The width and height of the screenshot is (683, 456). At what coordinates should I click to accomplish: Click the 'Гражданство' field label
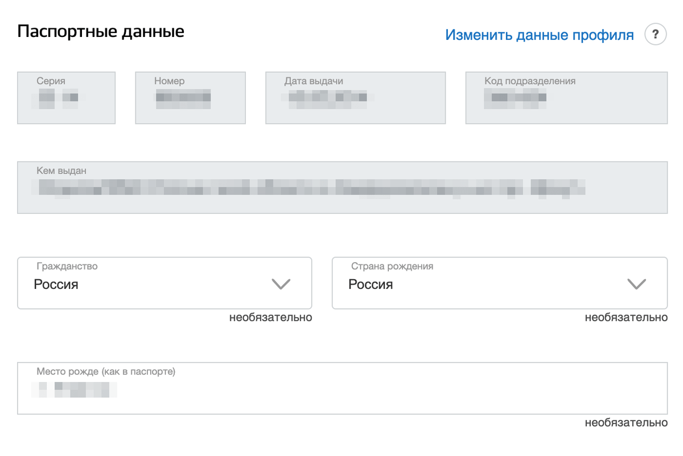(x=67, y=266)
